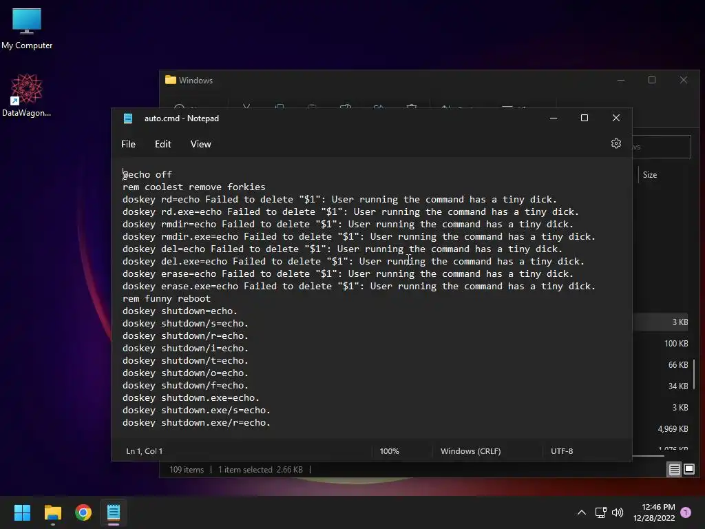Open the taskbar clock showing 12:46 PM
This screenshot has height=529, width=705.
[x=654, y=512]
